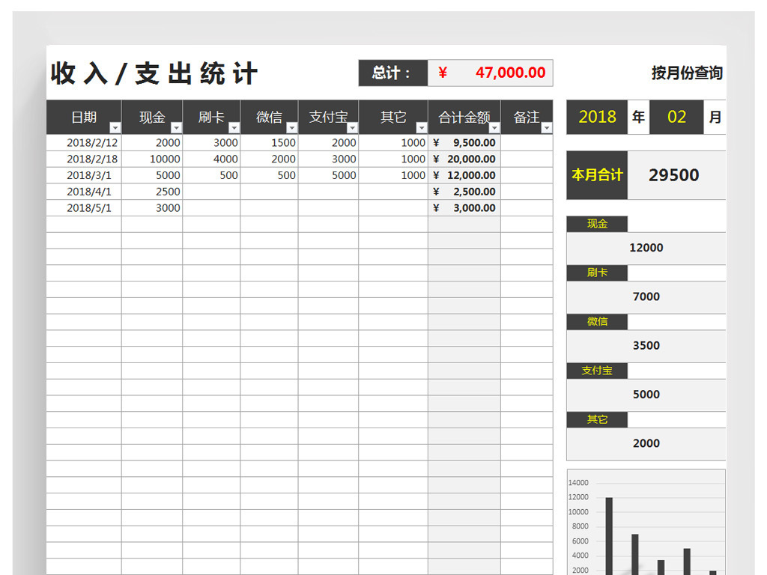
Task: Click the tallest bar in the chart
Action: point(609,535)
